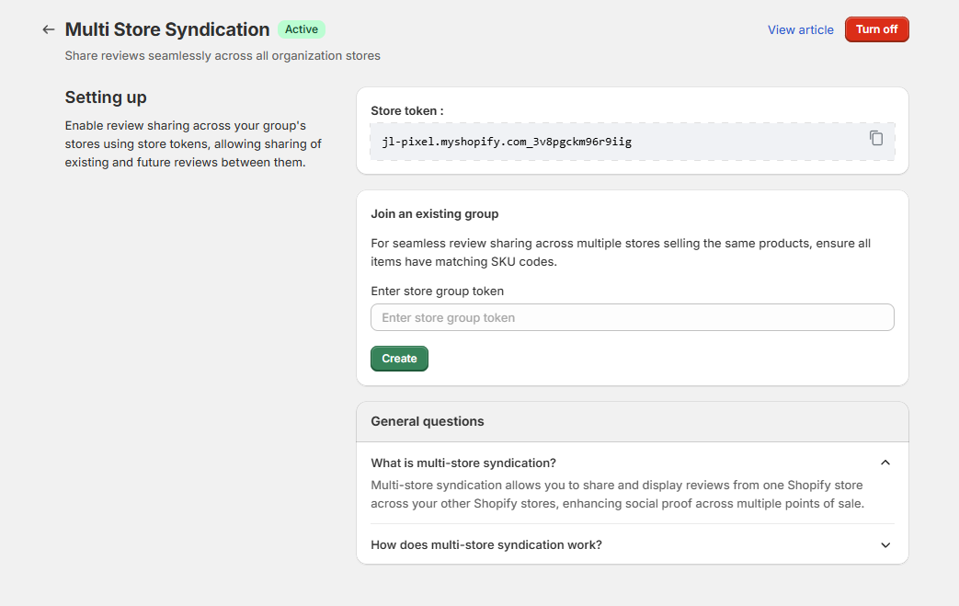Select the clipboard icon beside the token
Viewport: 959px width, 606px height.
pos(876,138)
